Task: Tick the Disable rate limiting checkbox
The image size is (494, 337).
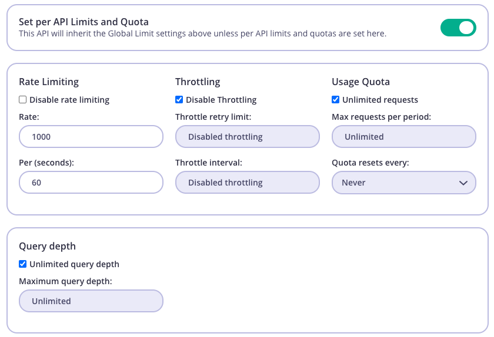Action: [23, 100]
